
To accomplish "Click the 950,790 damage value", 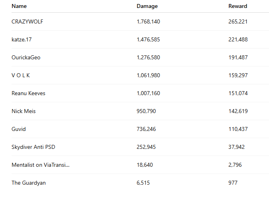I will click(x=146, y=111).
